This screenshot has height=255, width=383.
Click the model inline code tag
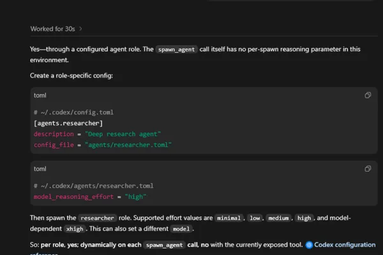[x=181, y=229]
